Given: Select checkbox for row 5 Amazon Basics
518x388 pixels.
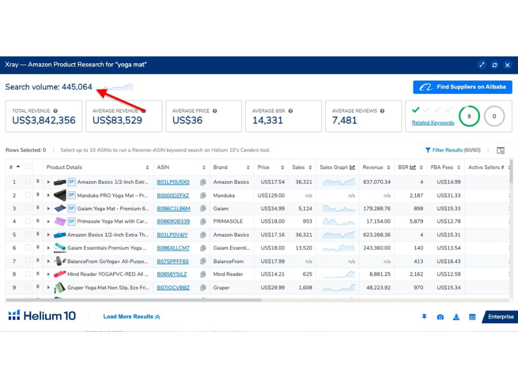Looking at the screenshot, I should coord(28,234).
